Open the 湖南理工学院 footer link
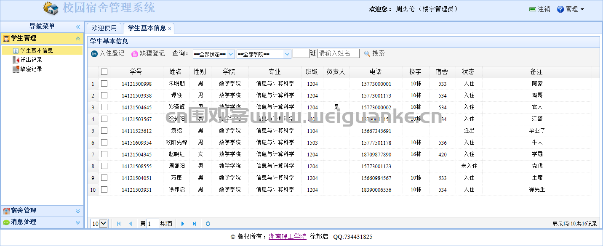The width and height of the screenshot is (603, 246). [288, 237]
